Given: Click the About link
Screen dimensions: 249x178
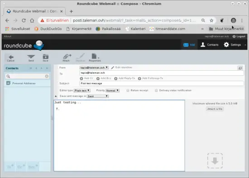Looking at the screenshot, I should (x=7, y=36).
